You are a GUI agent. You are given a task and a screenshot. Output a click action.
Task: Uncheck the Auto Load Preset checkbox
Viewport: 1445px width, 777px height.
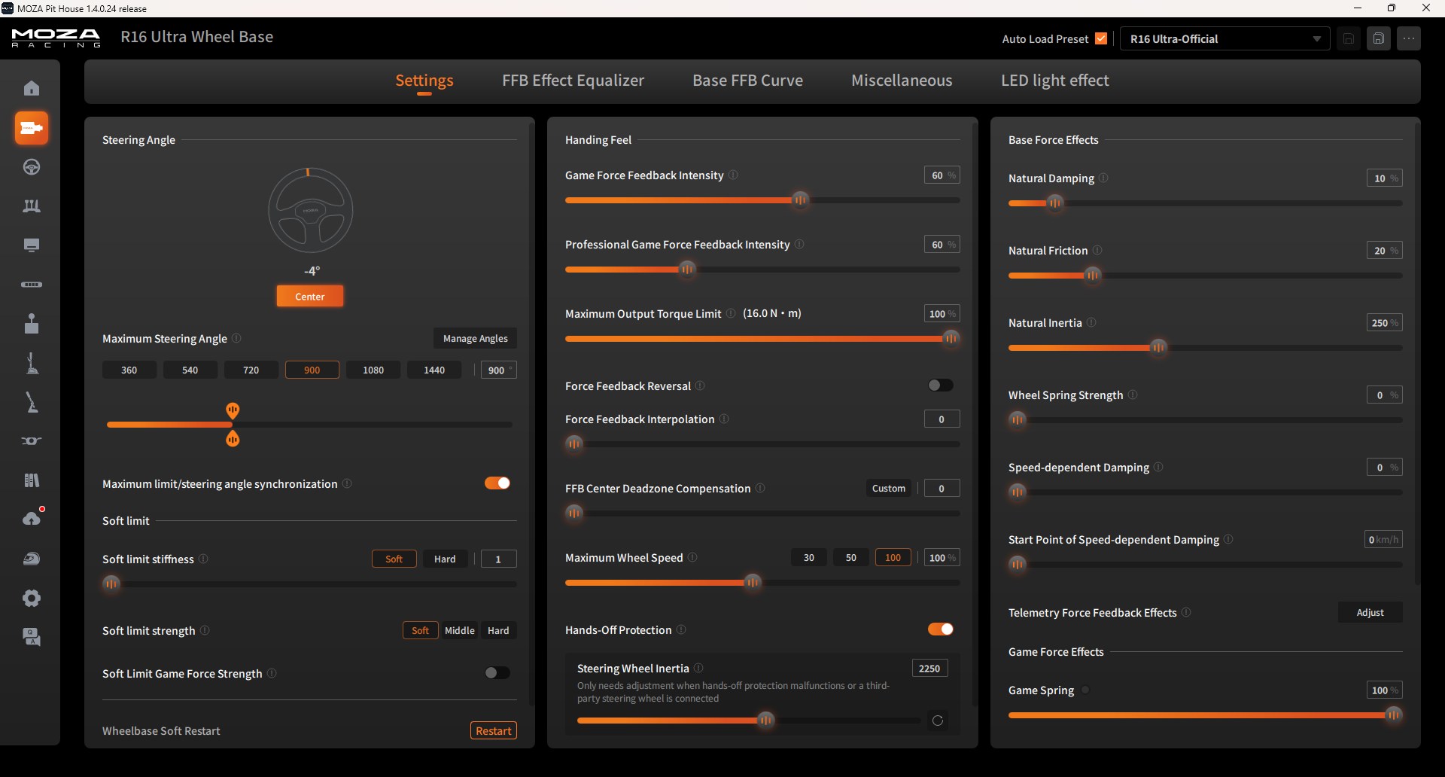(1101, 38)
